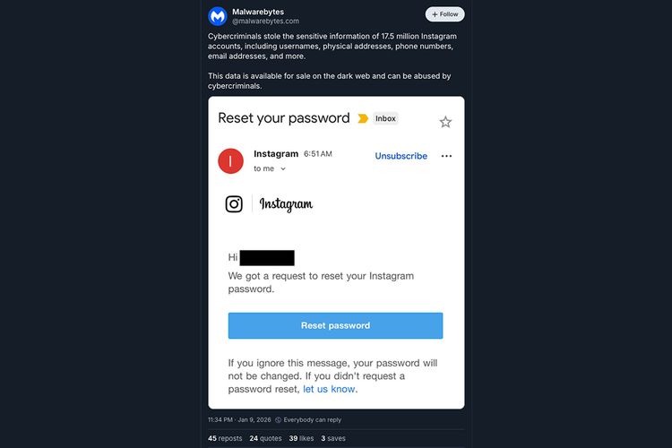Image resolution: width=672 pixels, height=448 pixels.
Task: Click the blue Reset password button
Action: coord(335,325)
